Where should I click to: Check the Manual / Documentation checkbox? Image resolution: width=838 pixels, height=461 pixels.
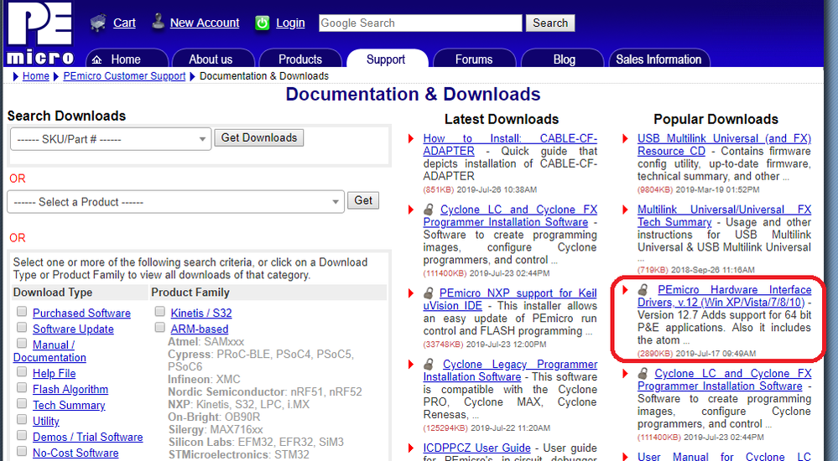pos(22,343)
